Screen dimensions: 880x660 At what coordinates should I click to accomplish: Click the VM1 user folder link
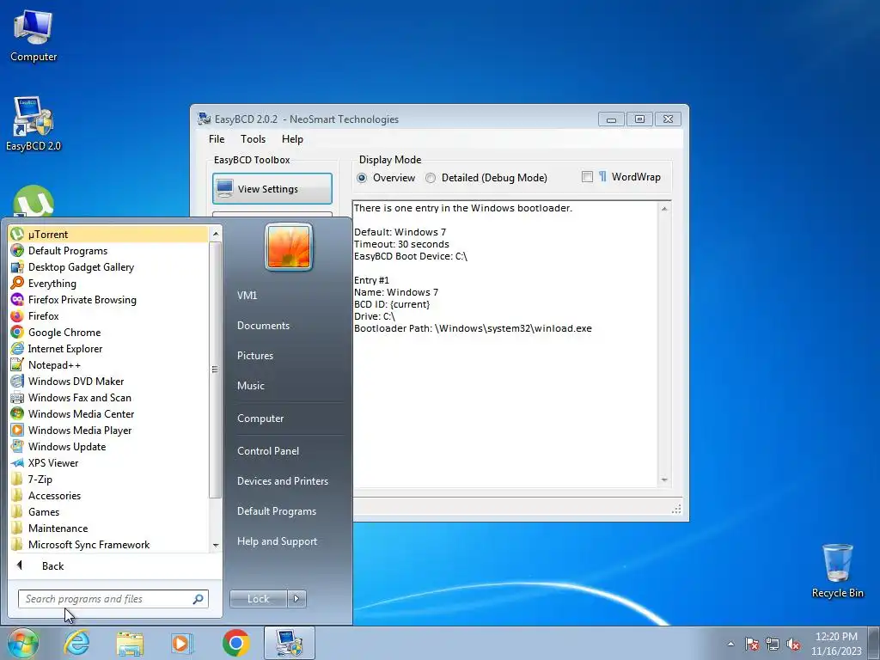tap(247, 296)
